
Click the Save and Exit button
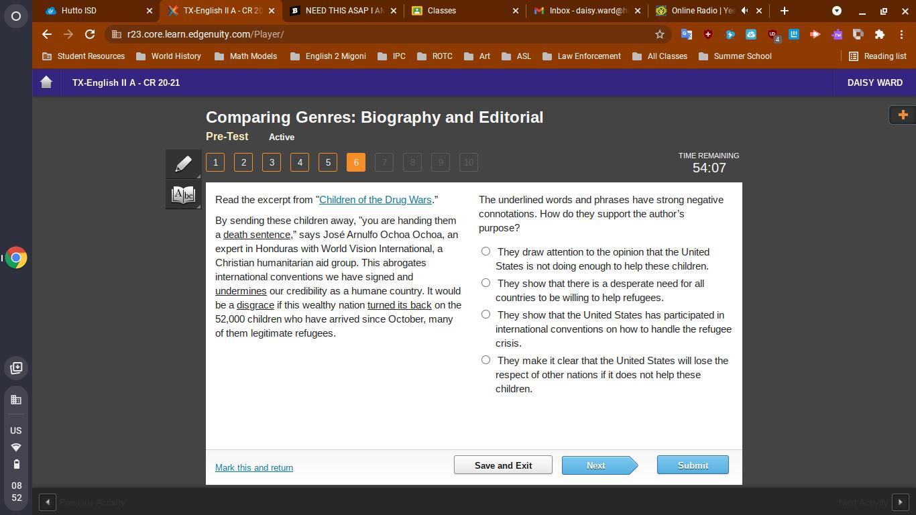click(503, 465)
